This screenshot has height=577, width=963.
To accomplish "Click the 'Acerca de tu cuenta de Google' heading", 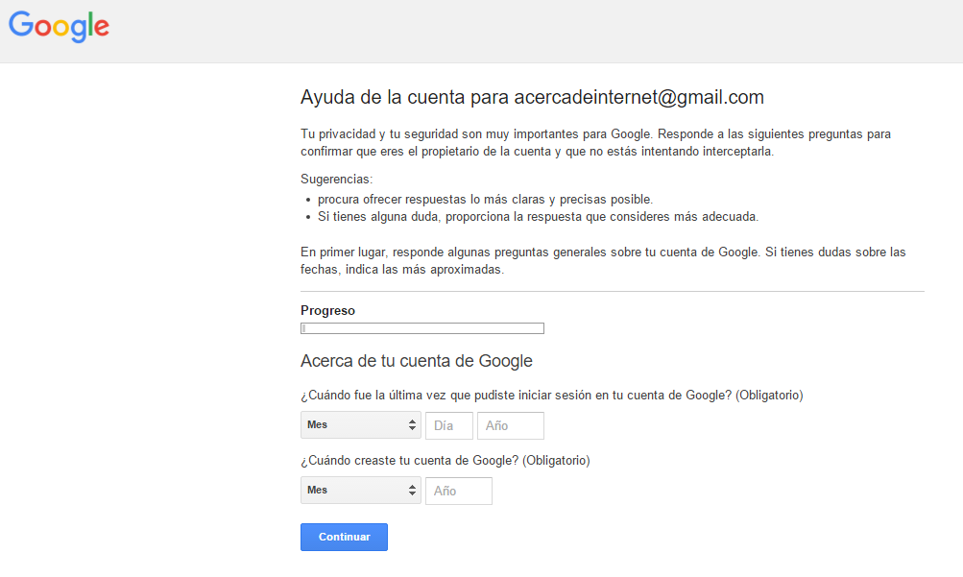I will click(x=417, y=361).
